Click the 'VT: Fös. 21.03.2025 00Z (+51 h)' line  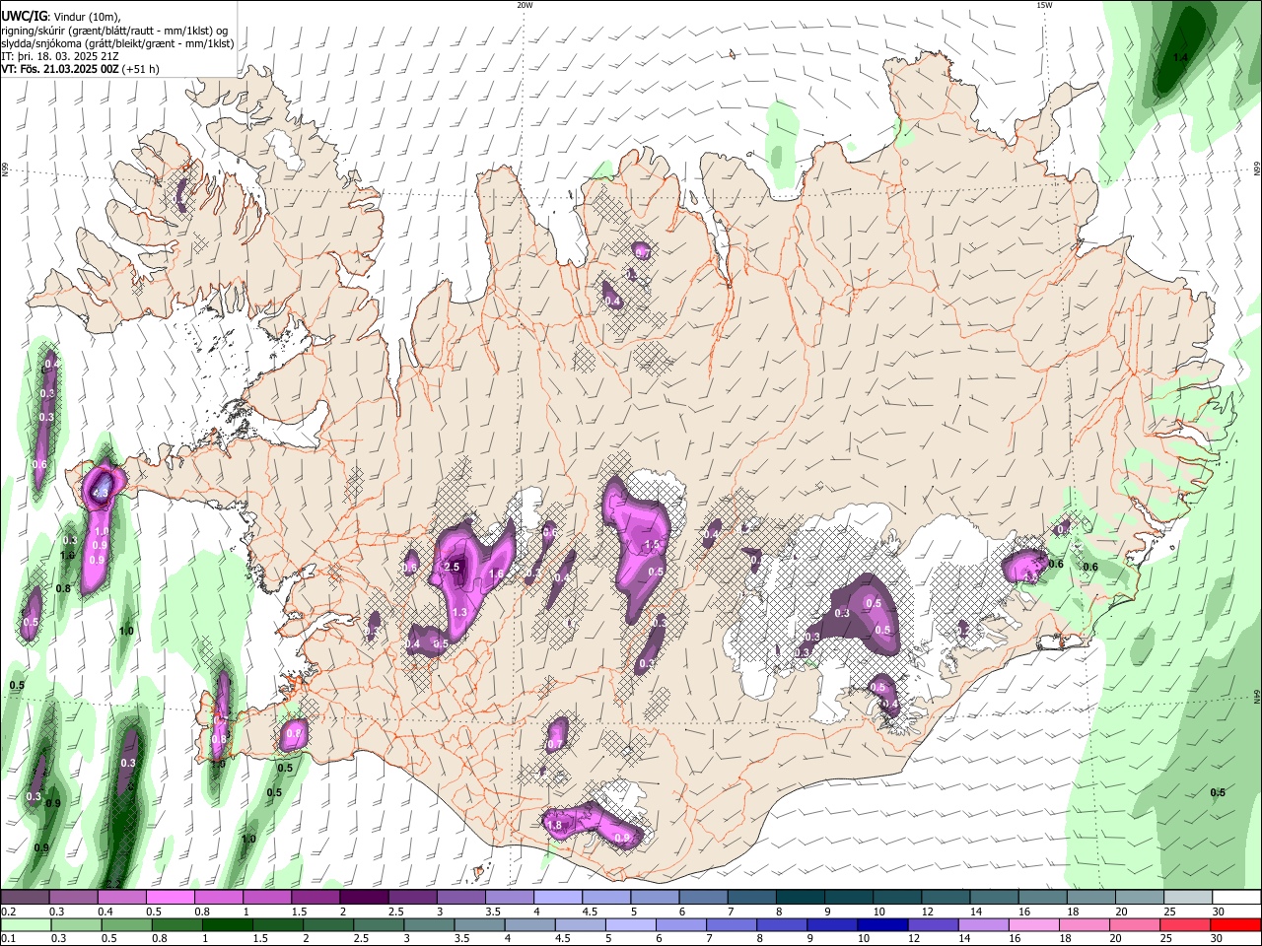tap(80, 69)
